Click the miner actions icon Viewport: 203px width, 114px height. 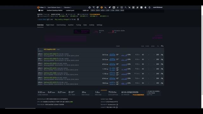pos(98,7)
